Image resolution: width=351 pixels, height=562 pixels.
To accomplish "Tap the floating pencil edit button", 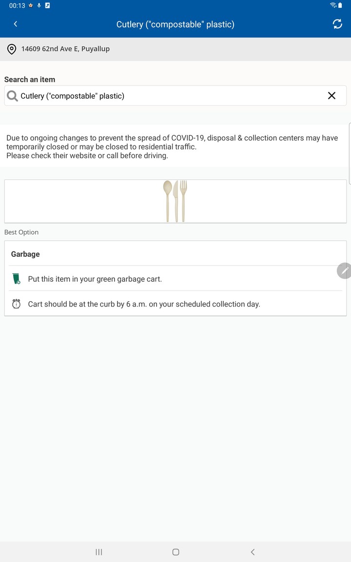I will coord(344,271).
